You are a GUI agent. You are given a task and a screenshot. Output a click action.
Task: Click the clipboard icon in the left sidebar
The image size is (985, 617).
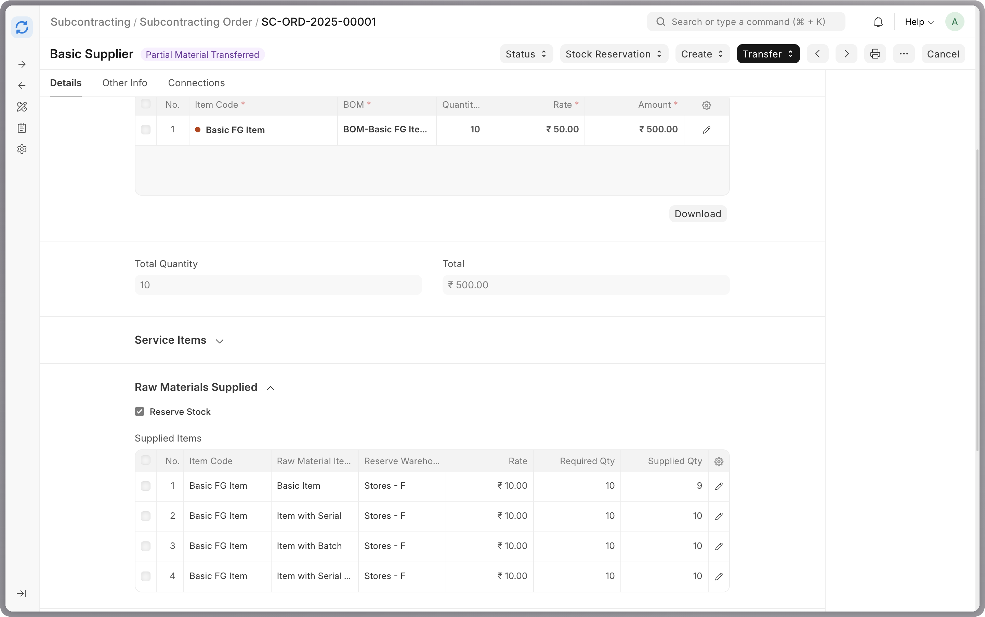22,128
